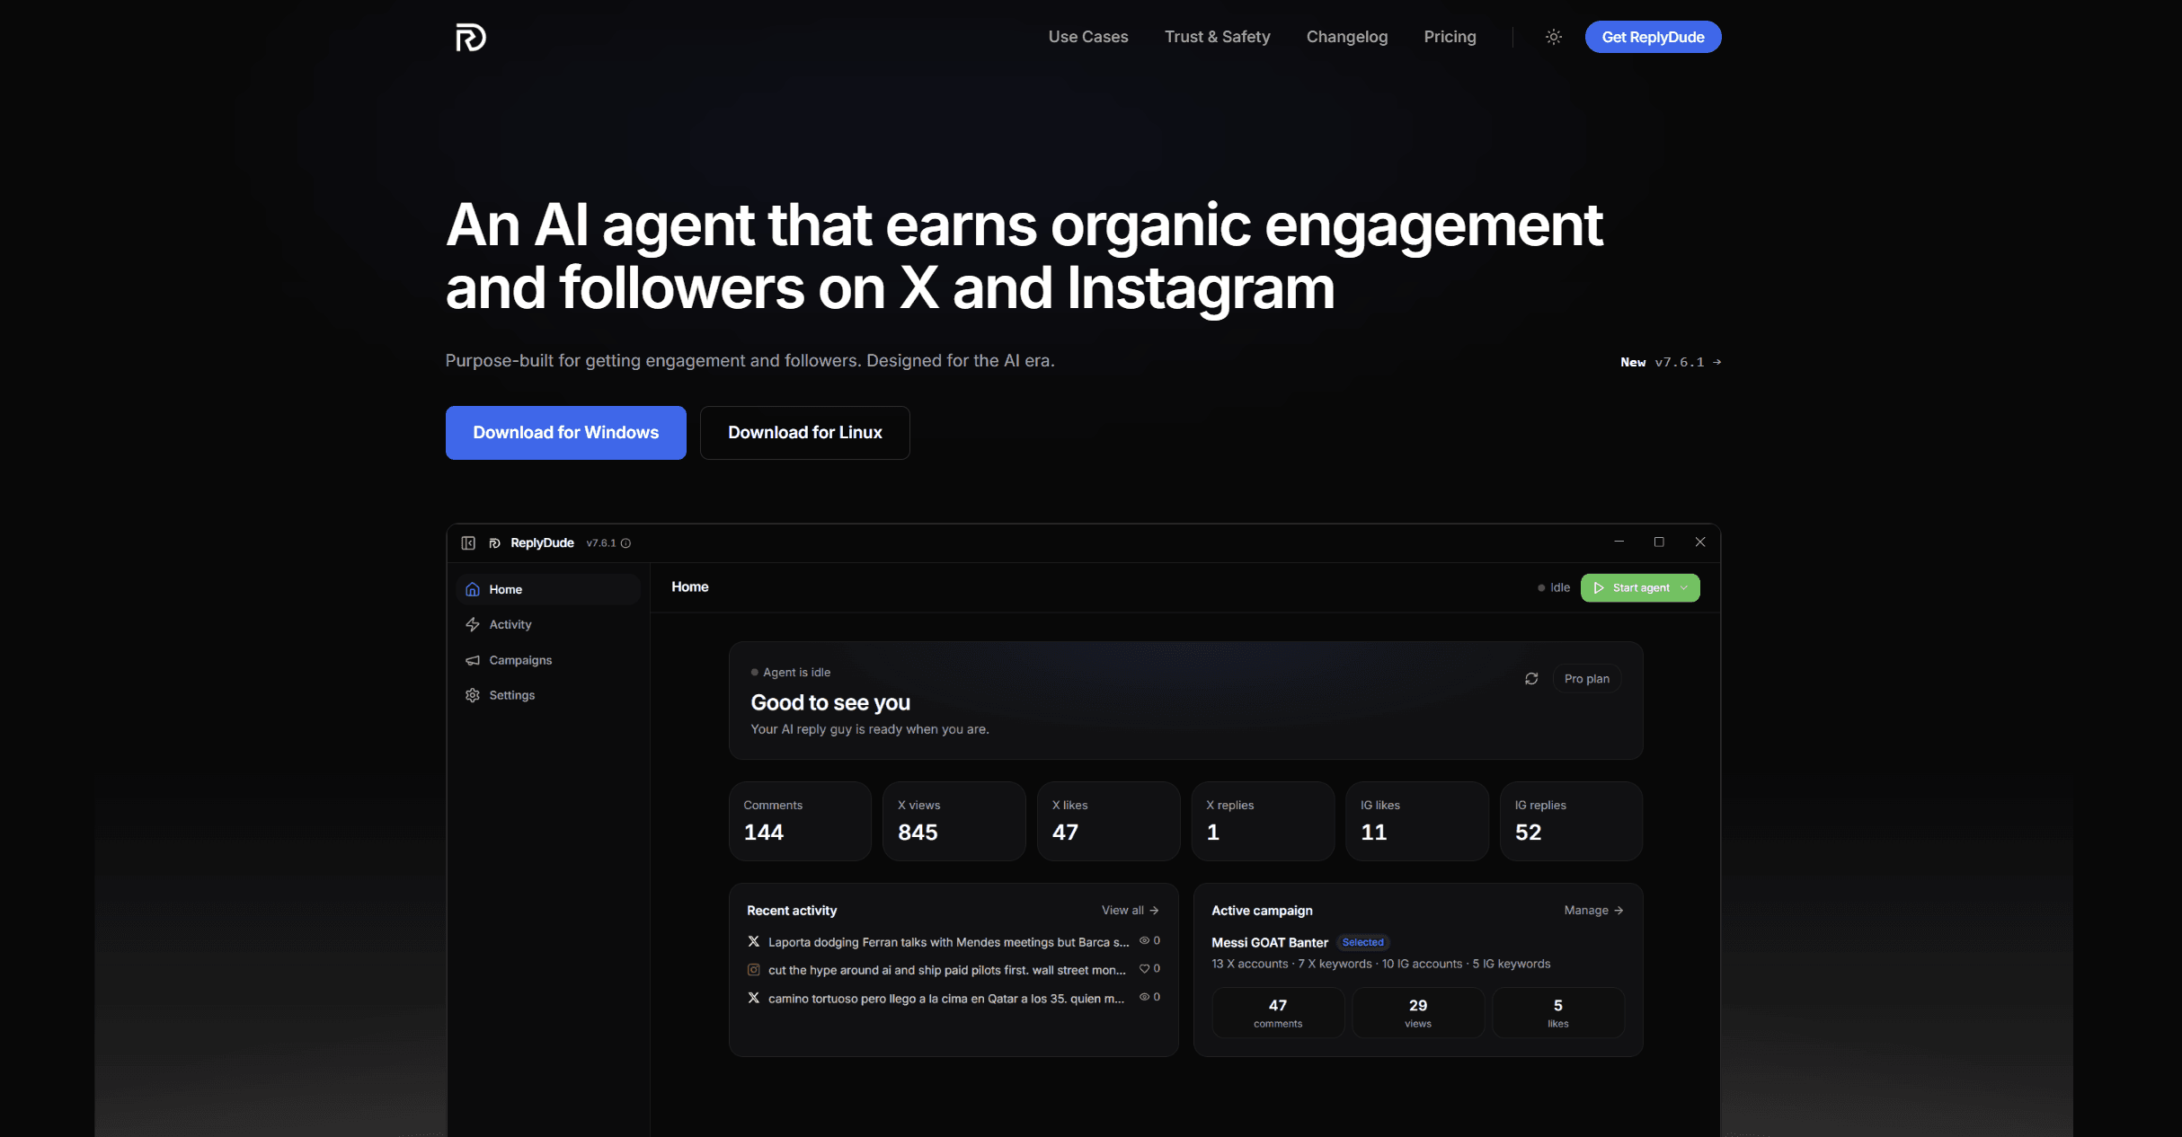The width and height of the screenshot is (2182, 1137).
Task: Open the camino tortuoso activity row
Action: (954, 998)
